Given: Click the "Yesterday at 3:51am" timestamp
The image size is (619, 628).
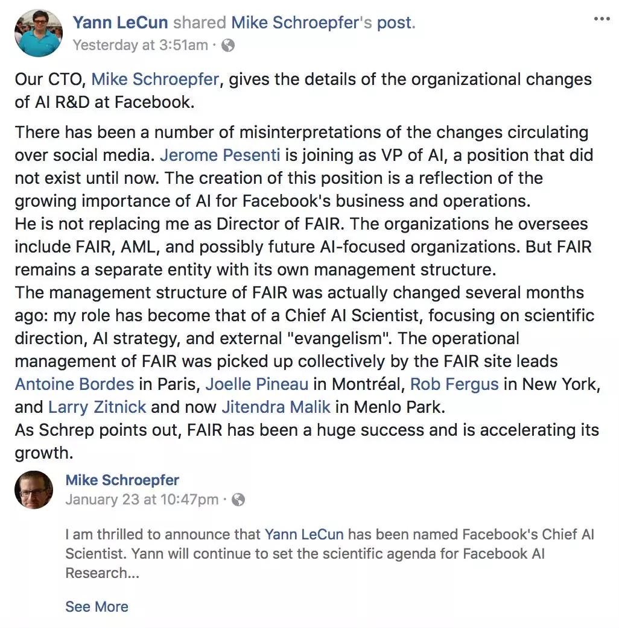Looking at the screenshot, I should pos(140,45).
